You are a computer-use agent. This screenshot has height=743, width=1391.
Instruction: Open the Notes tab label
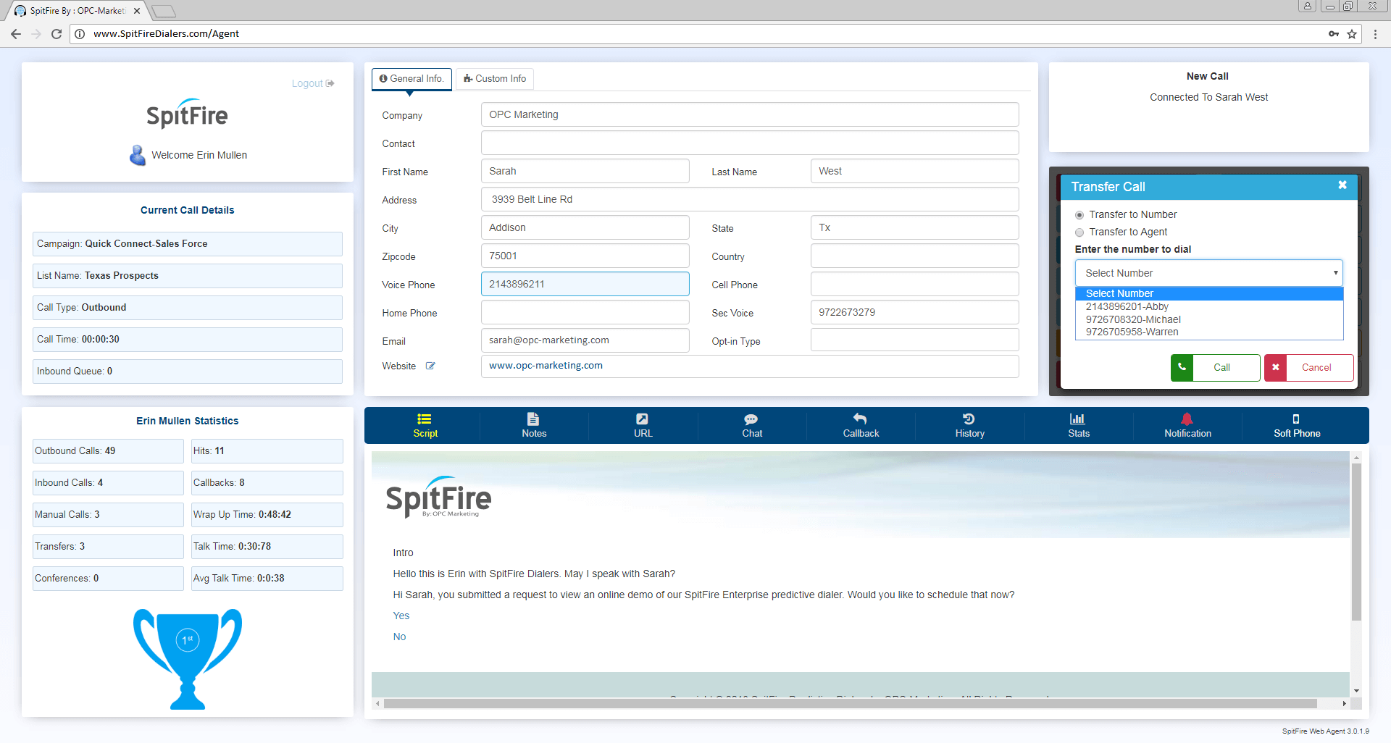[534, 433]
